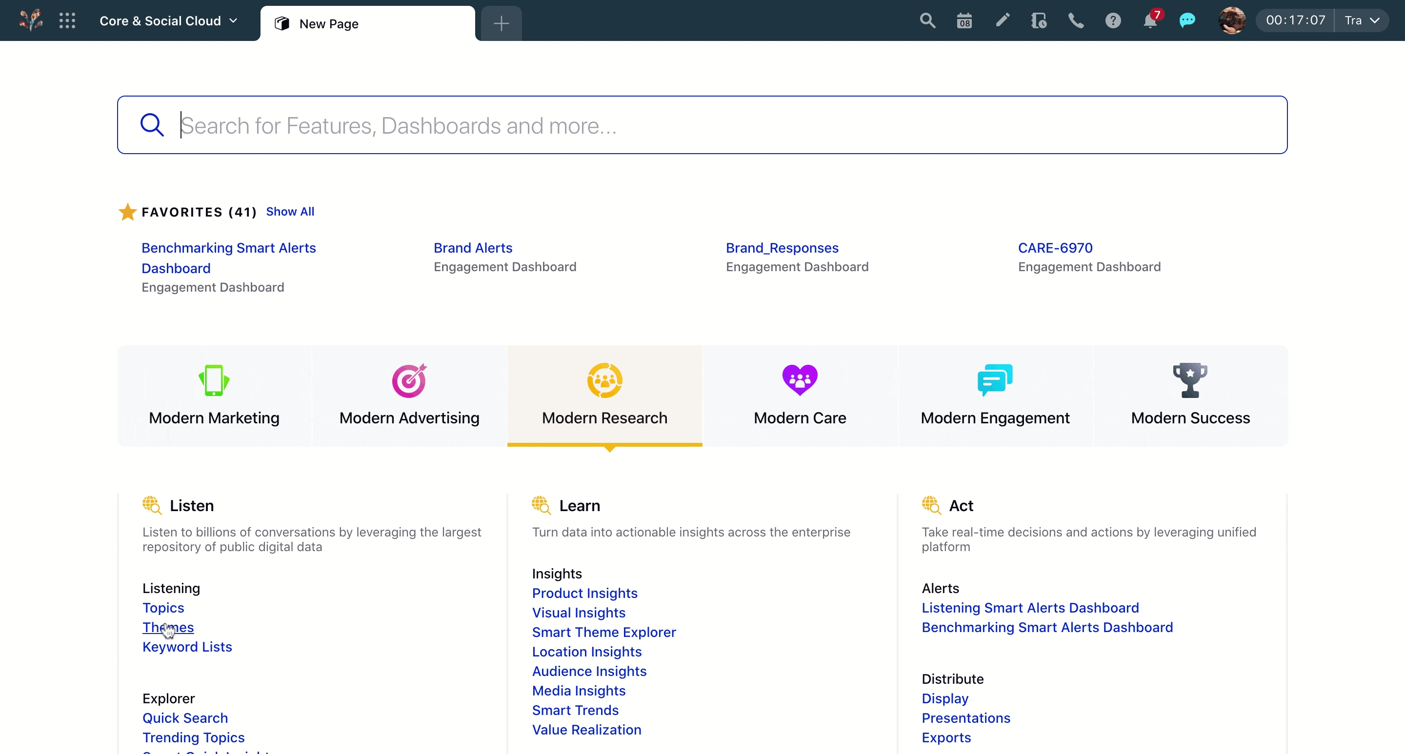
Task: Click the 00:17:07 timer
Action: click(x=1295, y=20)
